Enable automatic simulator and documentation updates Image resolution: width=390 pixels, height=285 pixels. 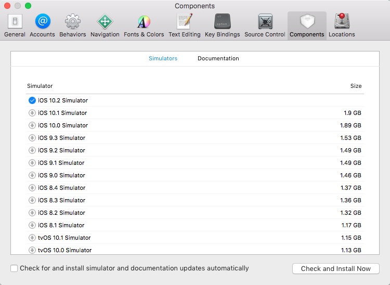(14, 268)
